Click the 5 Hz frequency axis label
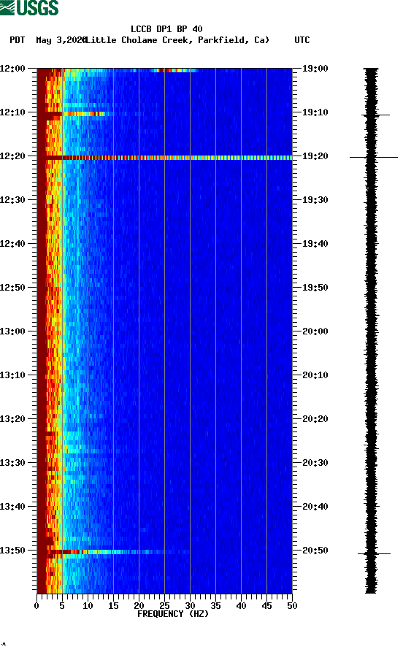Viewport: 403px width, 652px height. click(x=62, y=606)
